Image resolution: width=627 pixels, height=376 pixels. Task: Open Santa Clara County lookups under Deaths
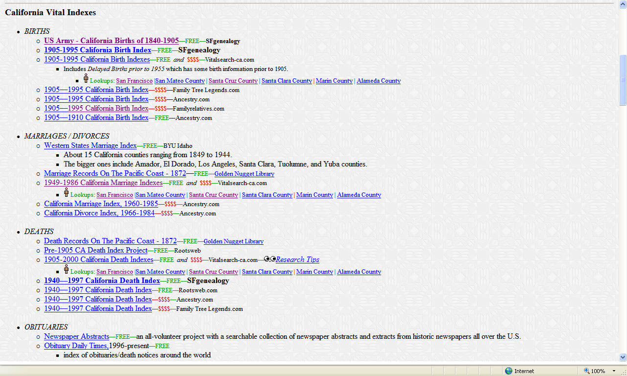tap(267, 272)
